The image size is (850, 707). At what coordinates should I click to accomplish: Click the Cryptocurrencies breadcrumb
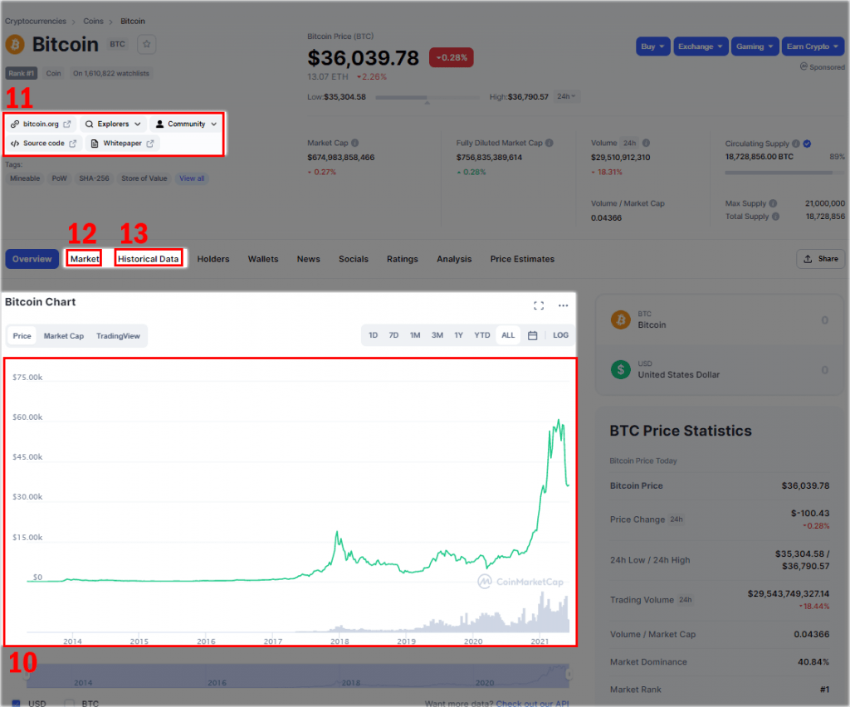point(35,21)
